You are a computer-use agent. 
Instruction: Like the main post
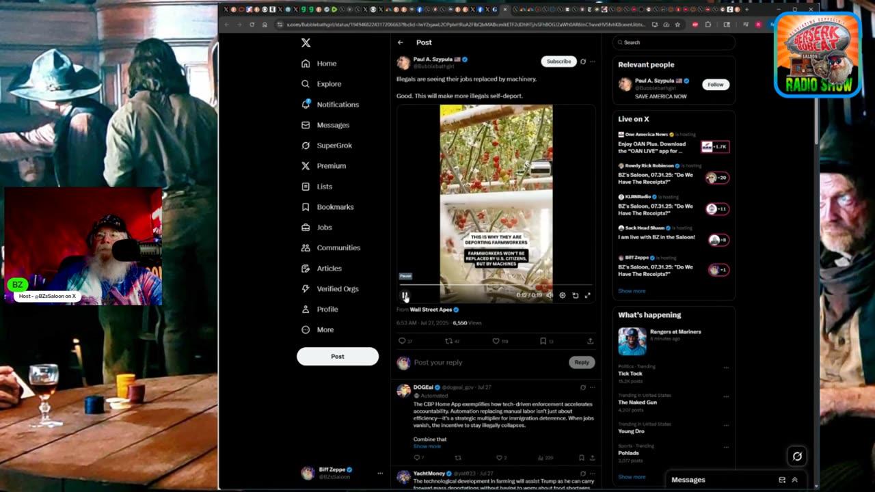[x=496, y=341]
